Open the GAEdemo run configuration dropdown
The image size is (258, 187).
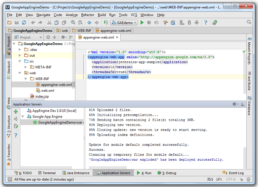[124, 22]
